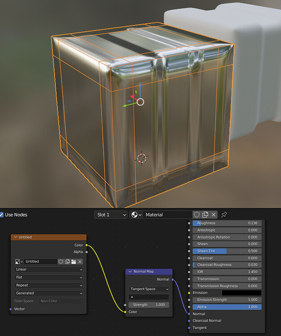Click the new material duplicate icon

click(205, 215)
